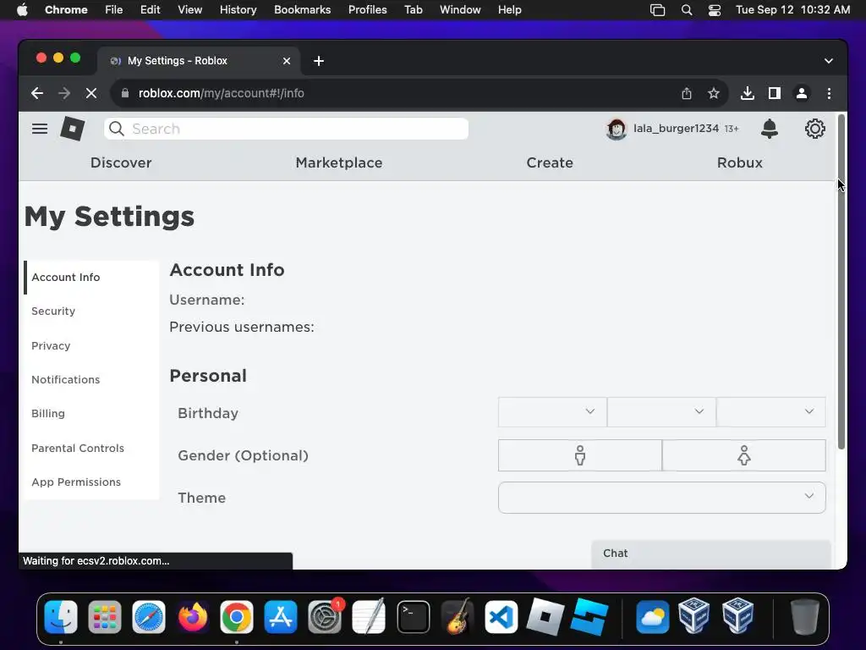Open Finder from the dock
This screenshot has width=866, height=650.
(61, 617)
